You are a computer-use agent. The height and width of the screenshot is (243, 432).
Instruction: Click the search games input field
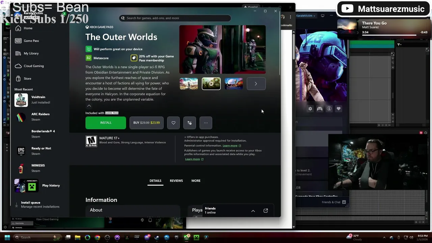tap(175, 18)
